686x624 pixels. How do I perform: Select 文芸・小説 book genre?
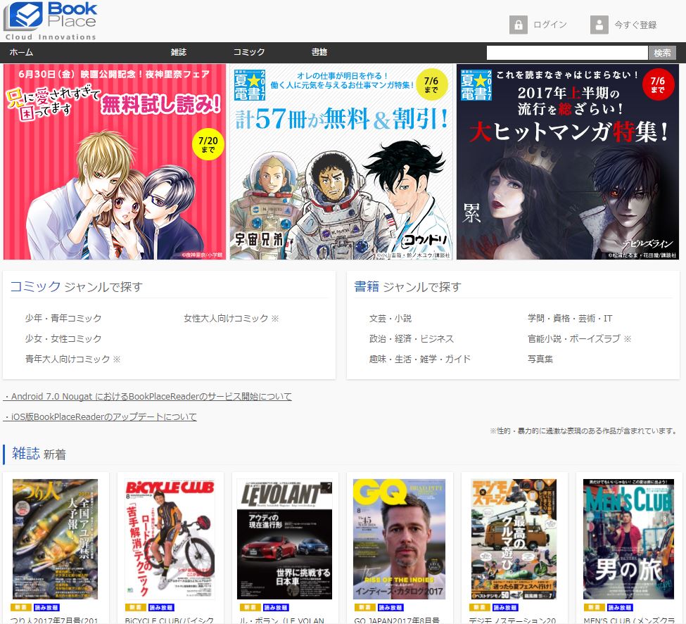pos(390,318)
